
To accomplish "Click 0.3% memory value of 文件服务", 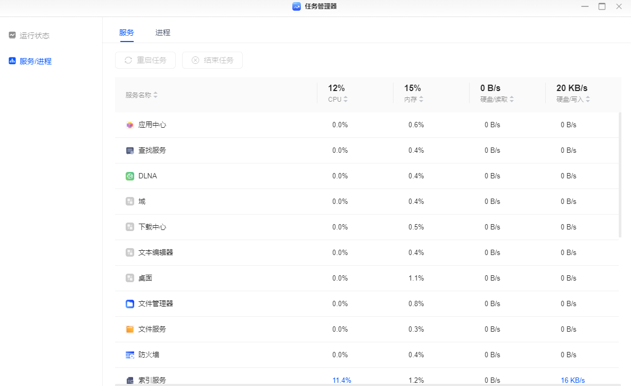I will click(x=416, y=329).
